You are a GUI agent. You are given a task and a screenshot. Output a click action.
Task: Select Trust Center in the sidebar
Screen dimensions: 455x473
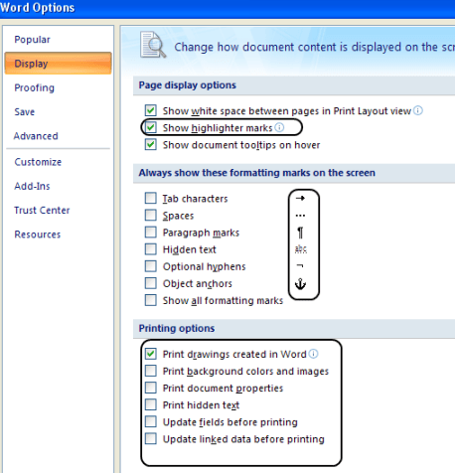[x=42, y=210]
